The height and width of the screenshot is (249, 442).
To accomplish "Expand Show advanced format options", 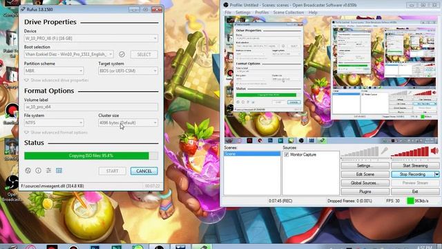I will coord(56,132).
